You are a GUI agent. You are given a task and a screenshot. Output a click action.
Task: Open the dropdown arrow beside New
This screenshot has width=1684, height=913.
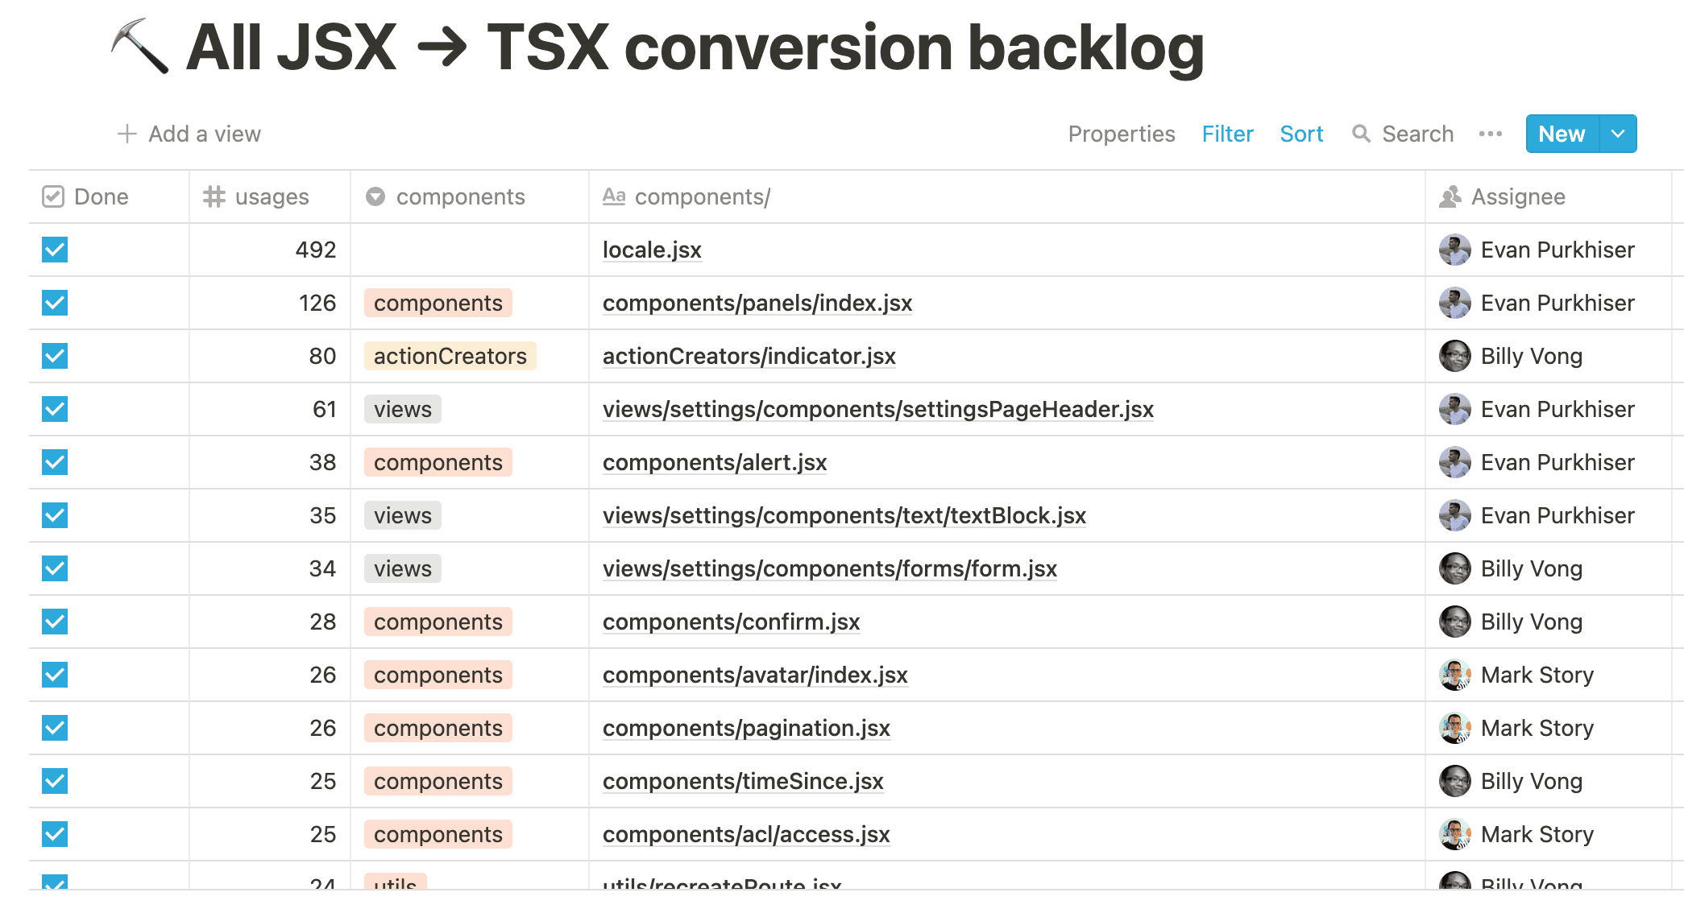tap(1616, 134)
